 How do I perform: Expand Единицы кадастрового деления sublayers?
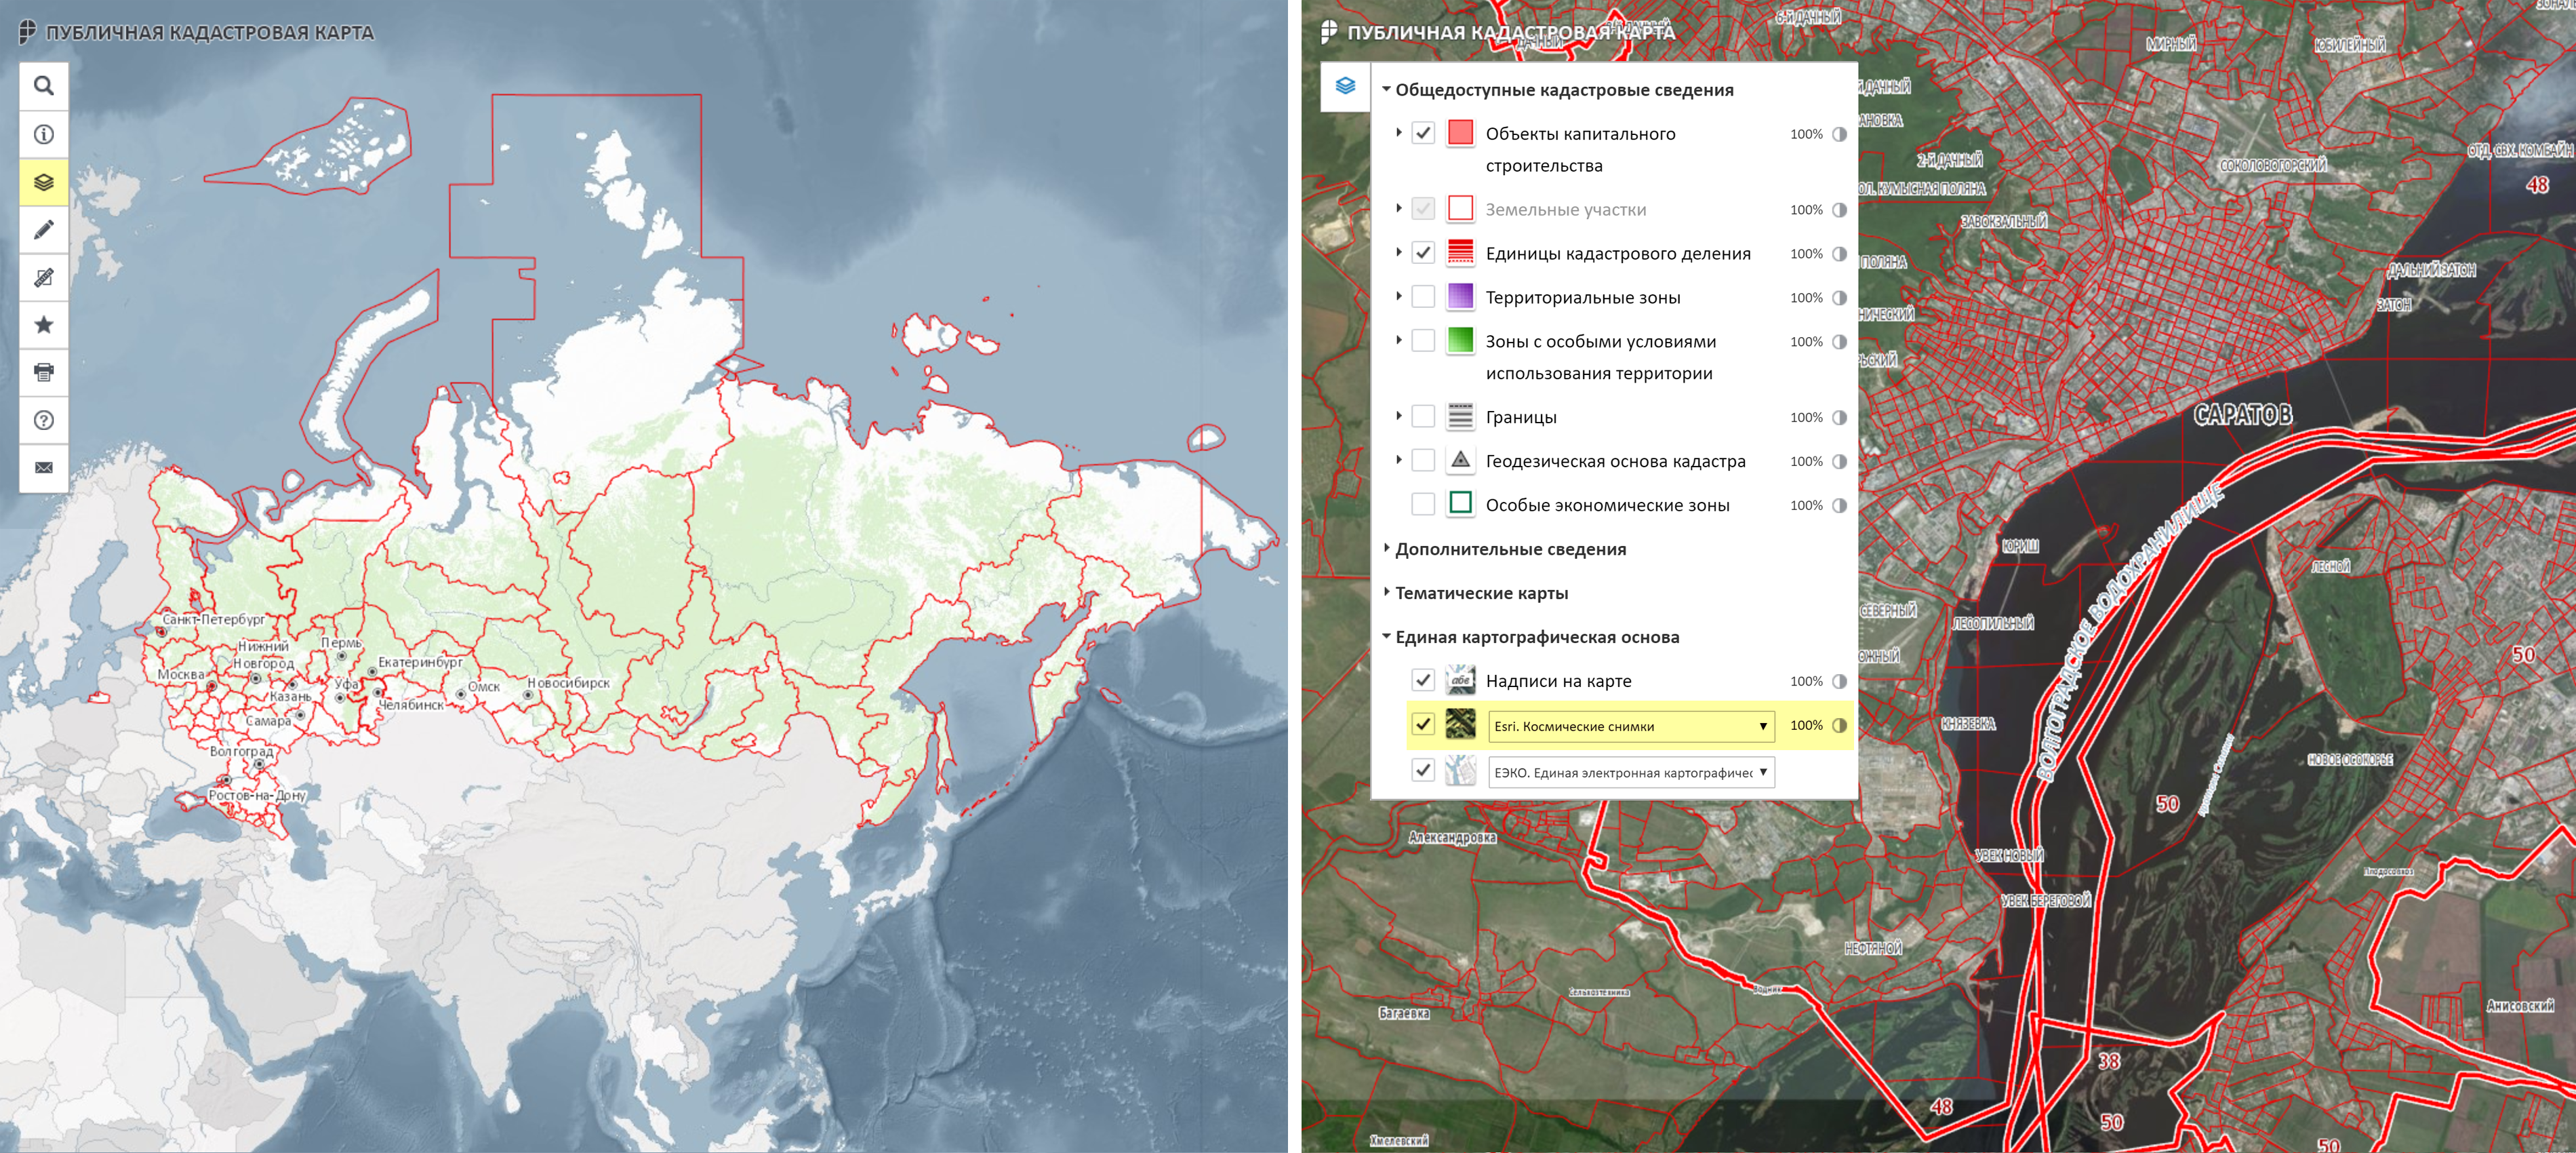(1398, 253)
